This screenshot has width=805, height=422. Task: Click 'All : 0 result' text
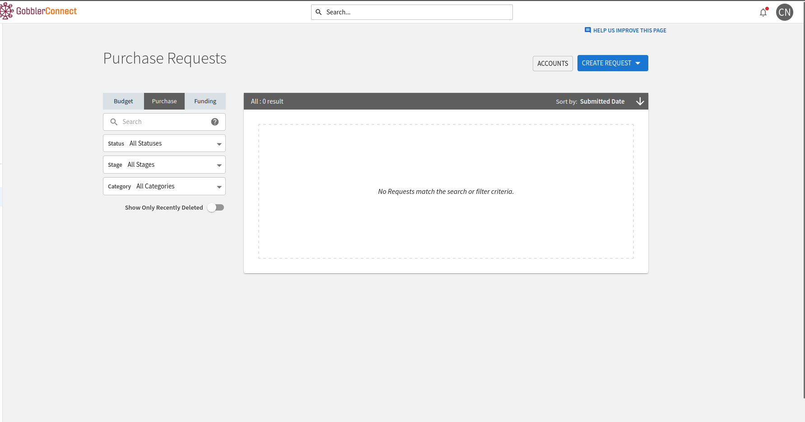[x=267, y=101]
